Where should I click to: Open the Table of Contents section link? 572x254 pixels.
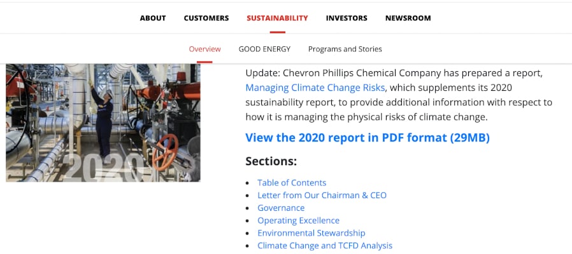pyautogui.click(x=292, y=183)
